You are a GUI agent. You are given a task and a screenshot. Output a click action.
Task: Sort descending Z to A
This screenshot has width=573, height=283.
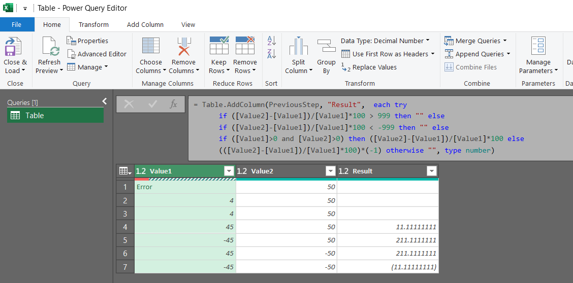[272, 54]
